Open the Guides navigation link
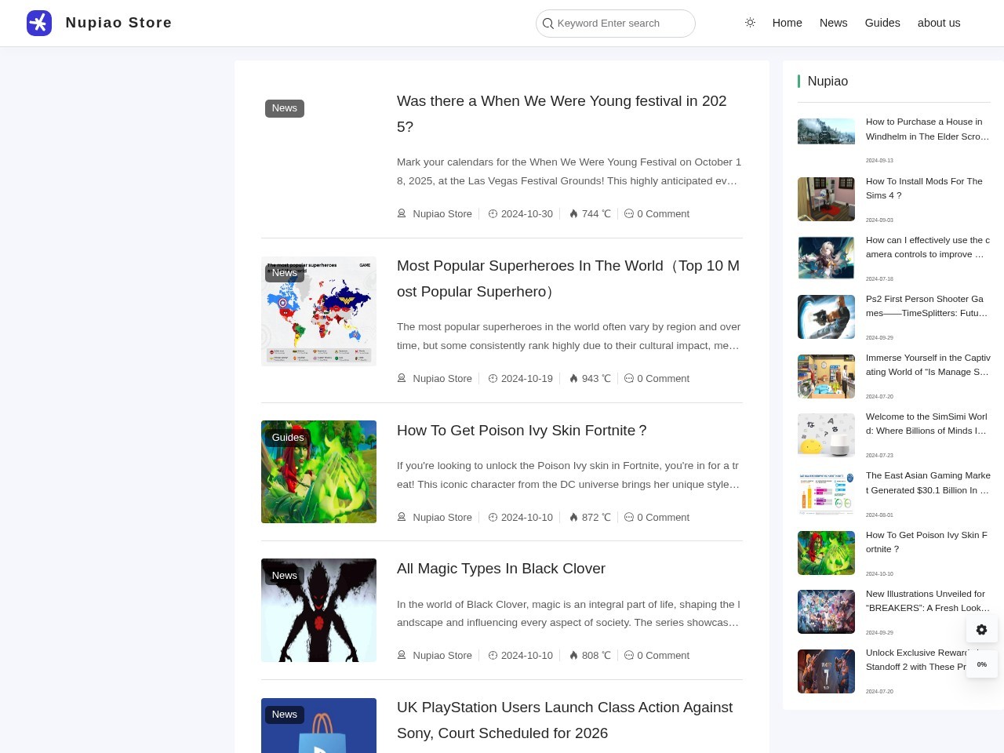1004x753 pixels. 882,23
